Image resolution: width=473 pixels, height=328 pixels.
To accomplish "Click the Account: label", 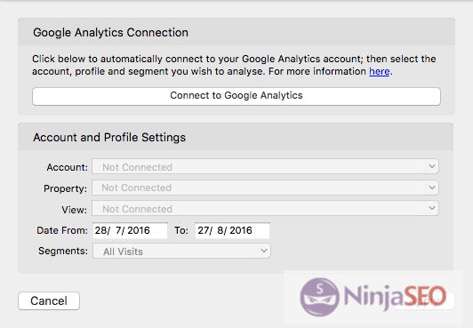I will [x=67, y=167].
